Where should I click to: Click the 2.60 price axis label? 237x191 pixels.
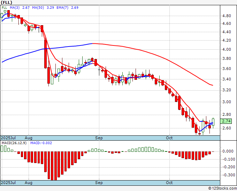tap(227, 128)
